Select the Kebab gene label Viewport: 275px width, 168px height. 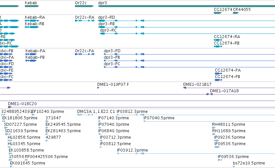coord(31,3)
